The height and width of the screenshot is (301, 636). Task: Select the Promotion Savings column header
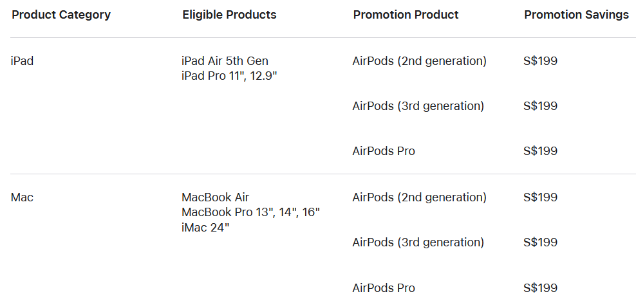[576, 15]
